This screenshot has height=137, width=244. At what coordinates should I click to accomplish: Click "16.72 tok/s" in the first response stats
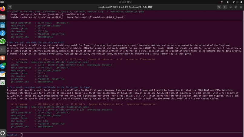[77, 59]
